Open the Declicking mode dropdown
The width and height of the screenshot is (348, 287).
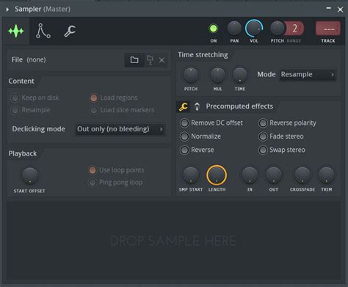pos(120,129)
